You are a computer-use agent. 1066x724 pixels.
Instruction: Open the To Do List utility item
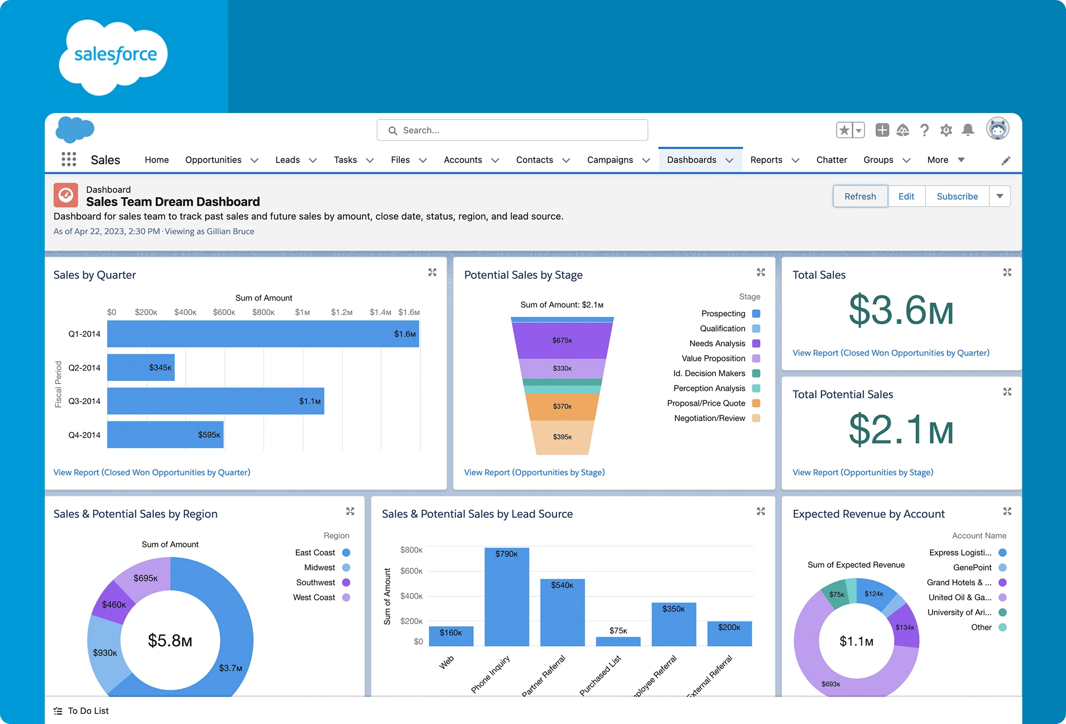(x=81, y=711)
